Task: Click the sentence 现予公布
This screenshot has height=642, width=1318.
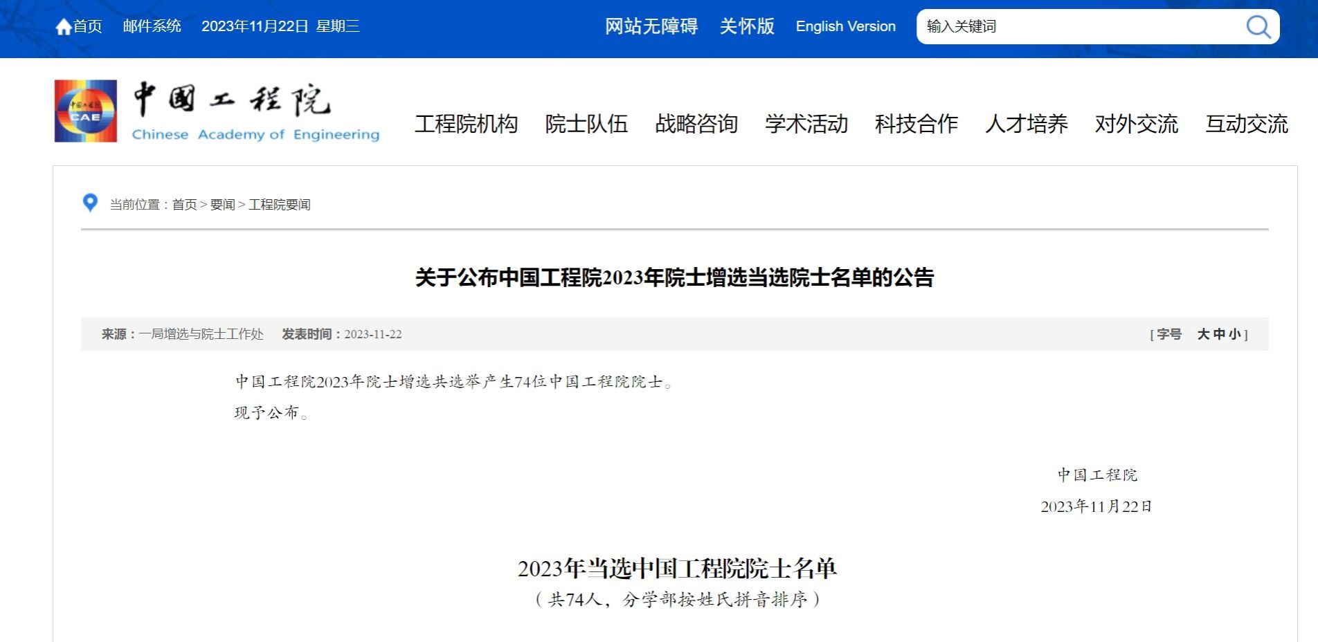Action: pyautogui.click(x=271, y=413)
